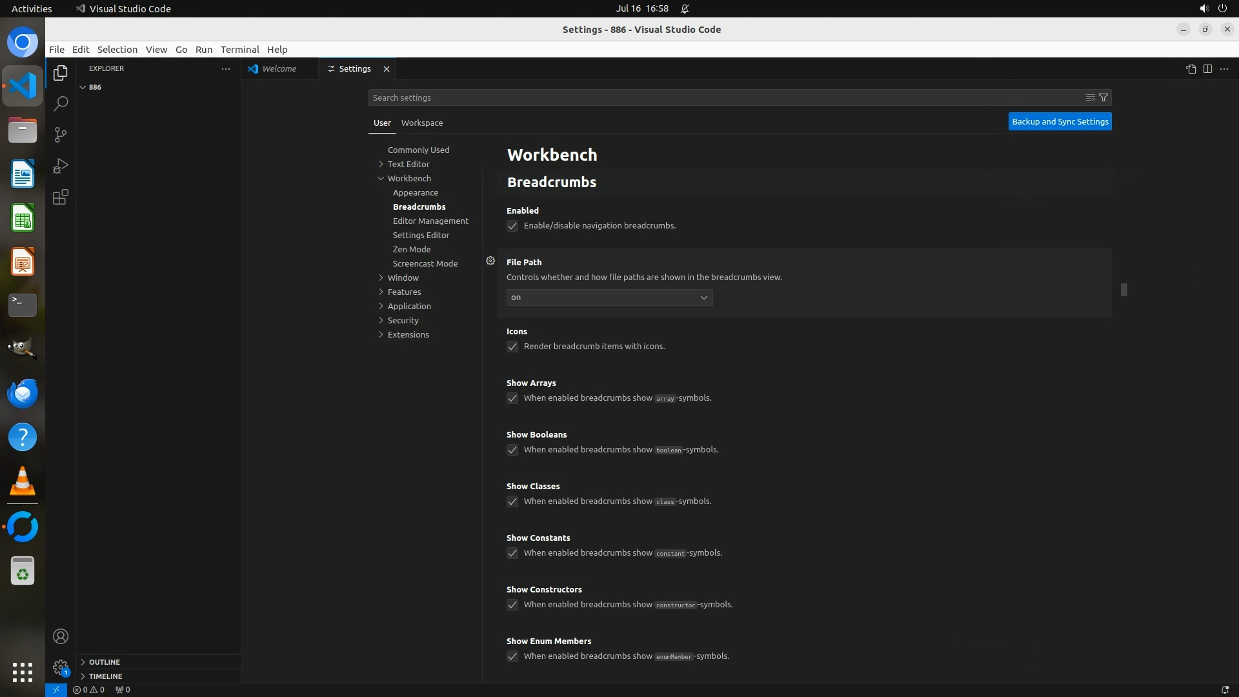Click the Accounts icon in activity bar

61,636
